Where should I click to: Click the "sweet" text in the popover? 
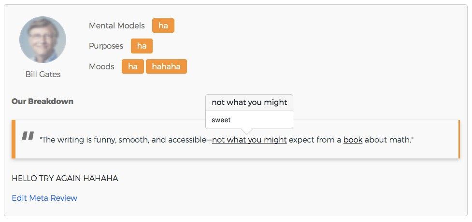click(x=221, y=120)
